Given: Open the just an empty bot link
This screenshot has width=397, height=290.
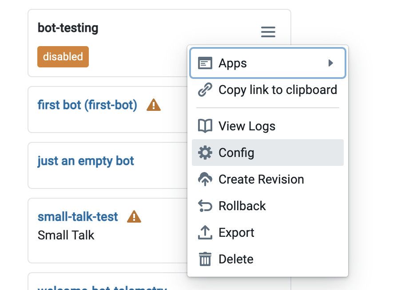Looking at the screenshot, I should (x=86, y=161).
